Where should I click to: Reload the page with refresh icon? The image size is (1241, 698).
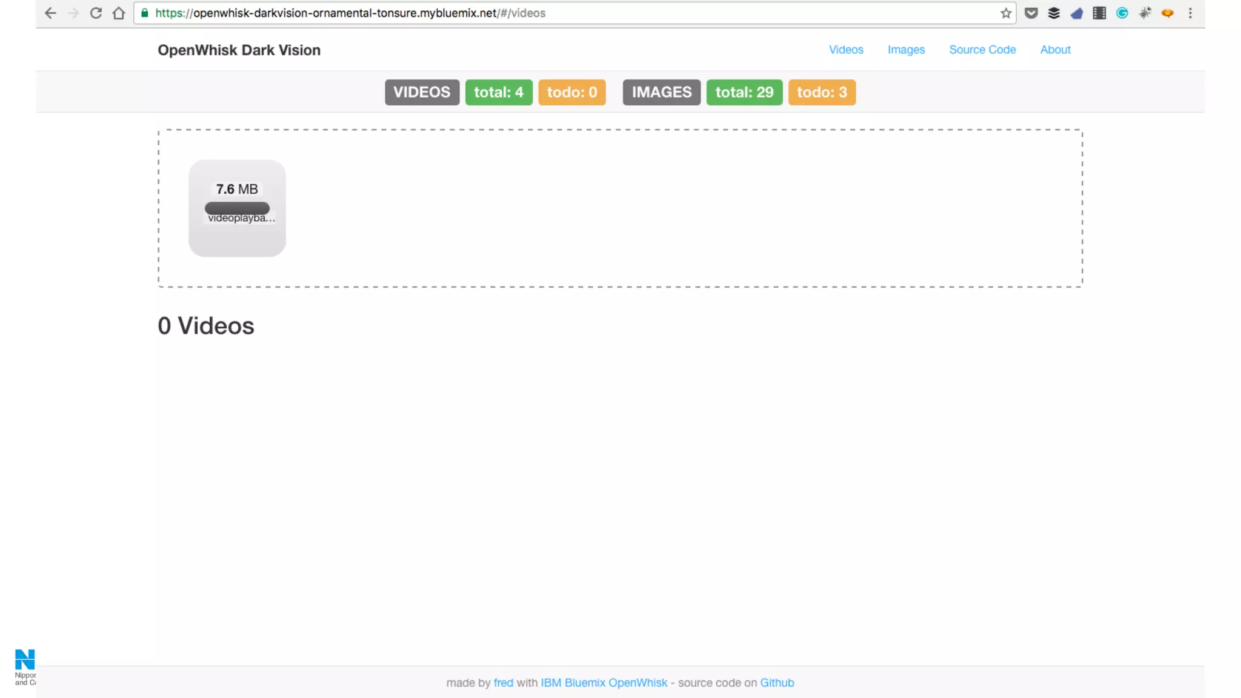[x=96, y=13]
